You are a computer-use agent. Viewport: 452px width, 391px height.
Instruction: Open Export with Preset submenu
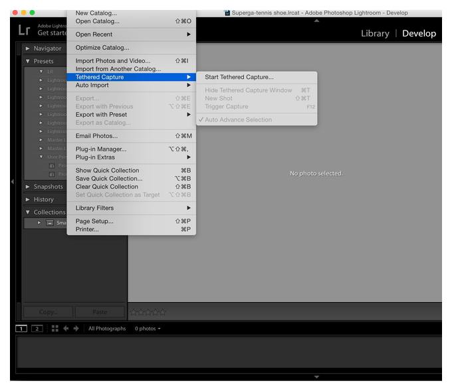point(132,115)
